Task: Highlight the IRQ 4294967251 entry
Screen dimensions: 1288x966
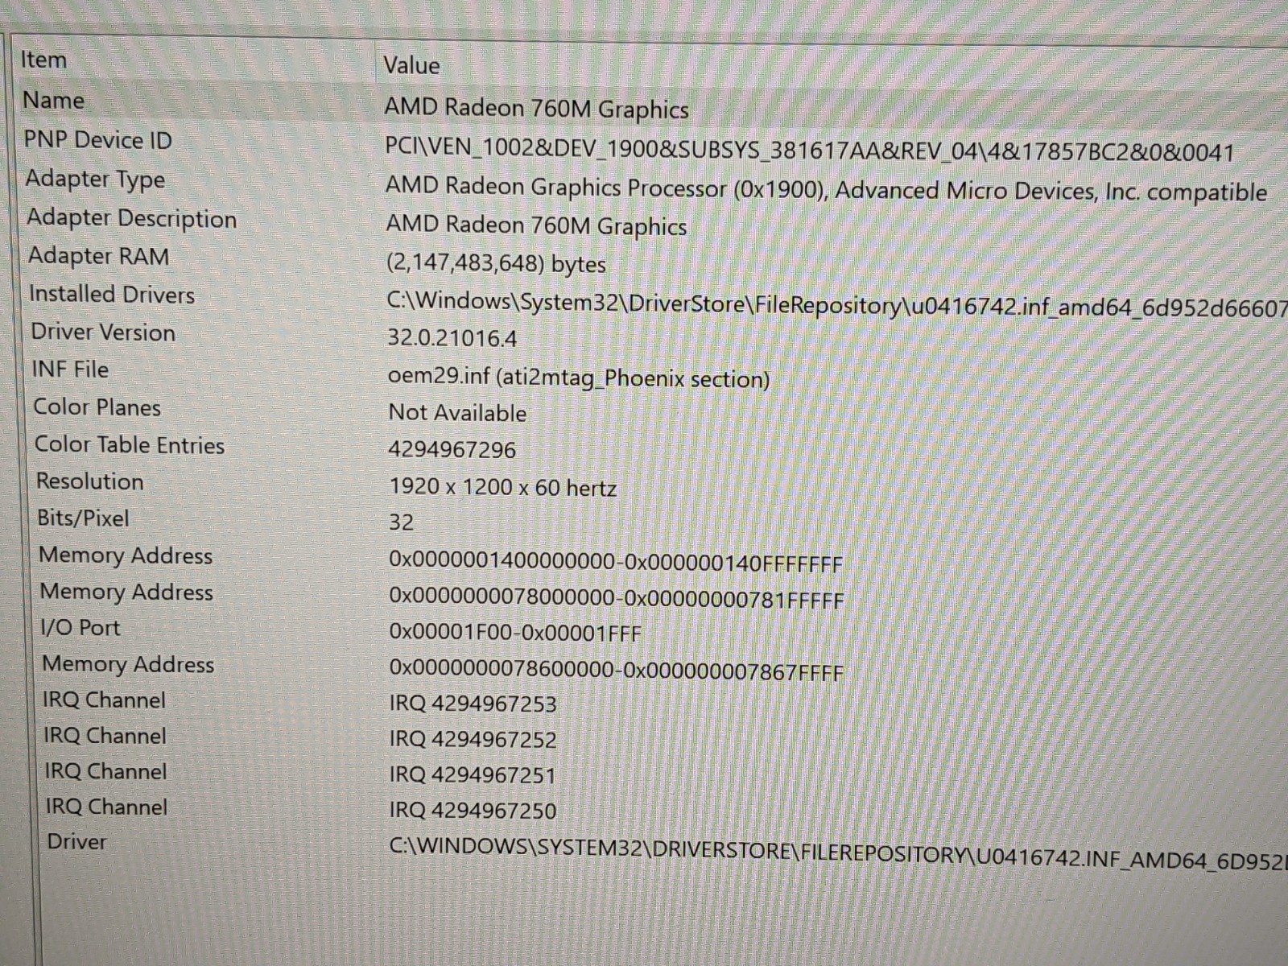Action: 473,774
